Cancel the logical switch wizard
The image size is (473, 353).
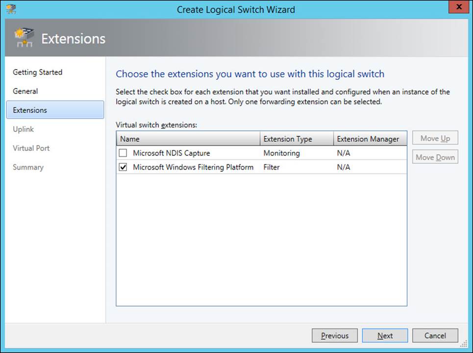[435, 335]
